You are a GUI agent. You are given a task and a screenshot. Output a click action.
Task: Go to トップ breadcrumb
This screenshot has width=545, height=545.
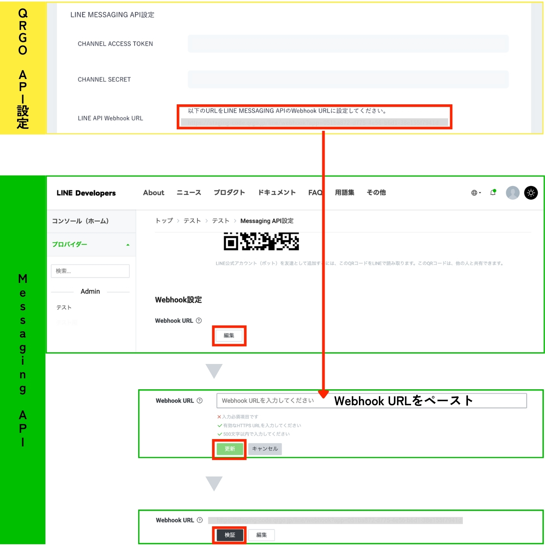pos(164,221)
